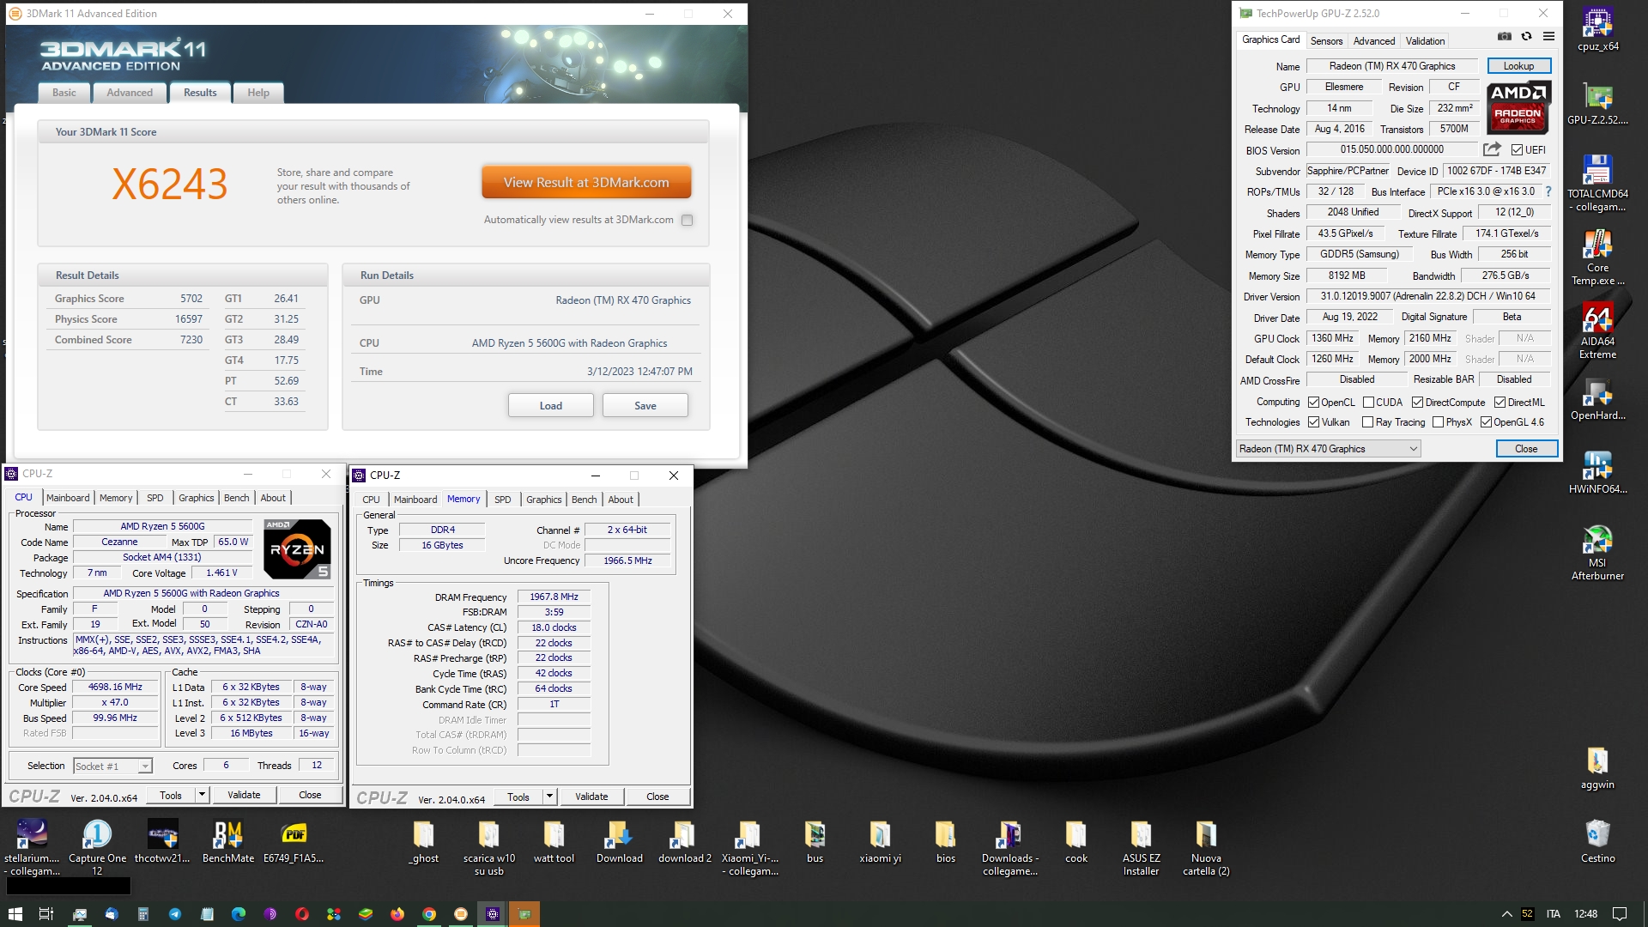Screen dimensions: 1648x927
Task: Click the Windows Start button
Action: click(15, 914)
